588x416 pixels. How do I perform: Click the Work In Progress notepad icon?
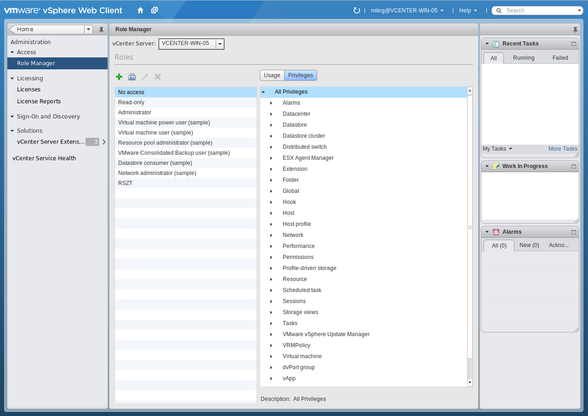(496, 166)
